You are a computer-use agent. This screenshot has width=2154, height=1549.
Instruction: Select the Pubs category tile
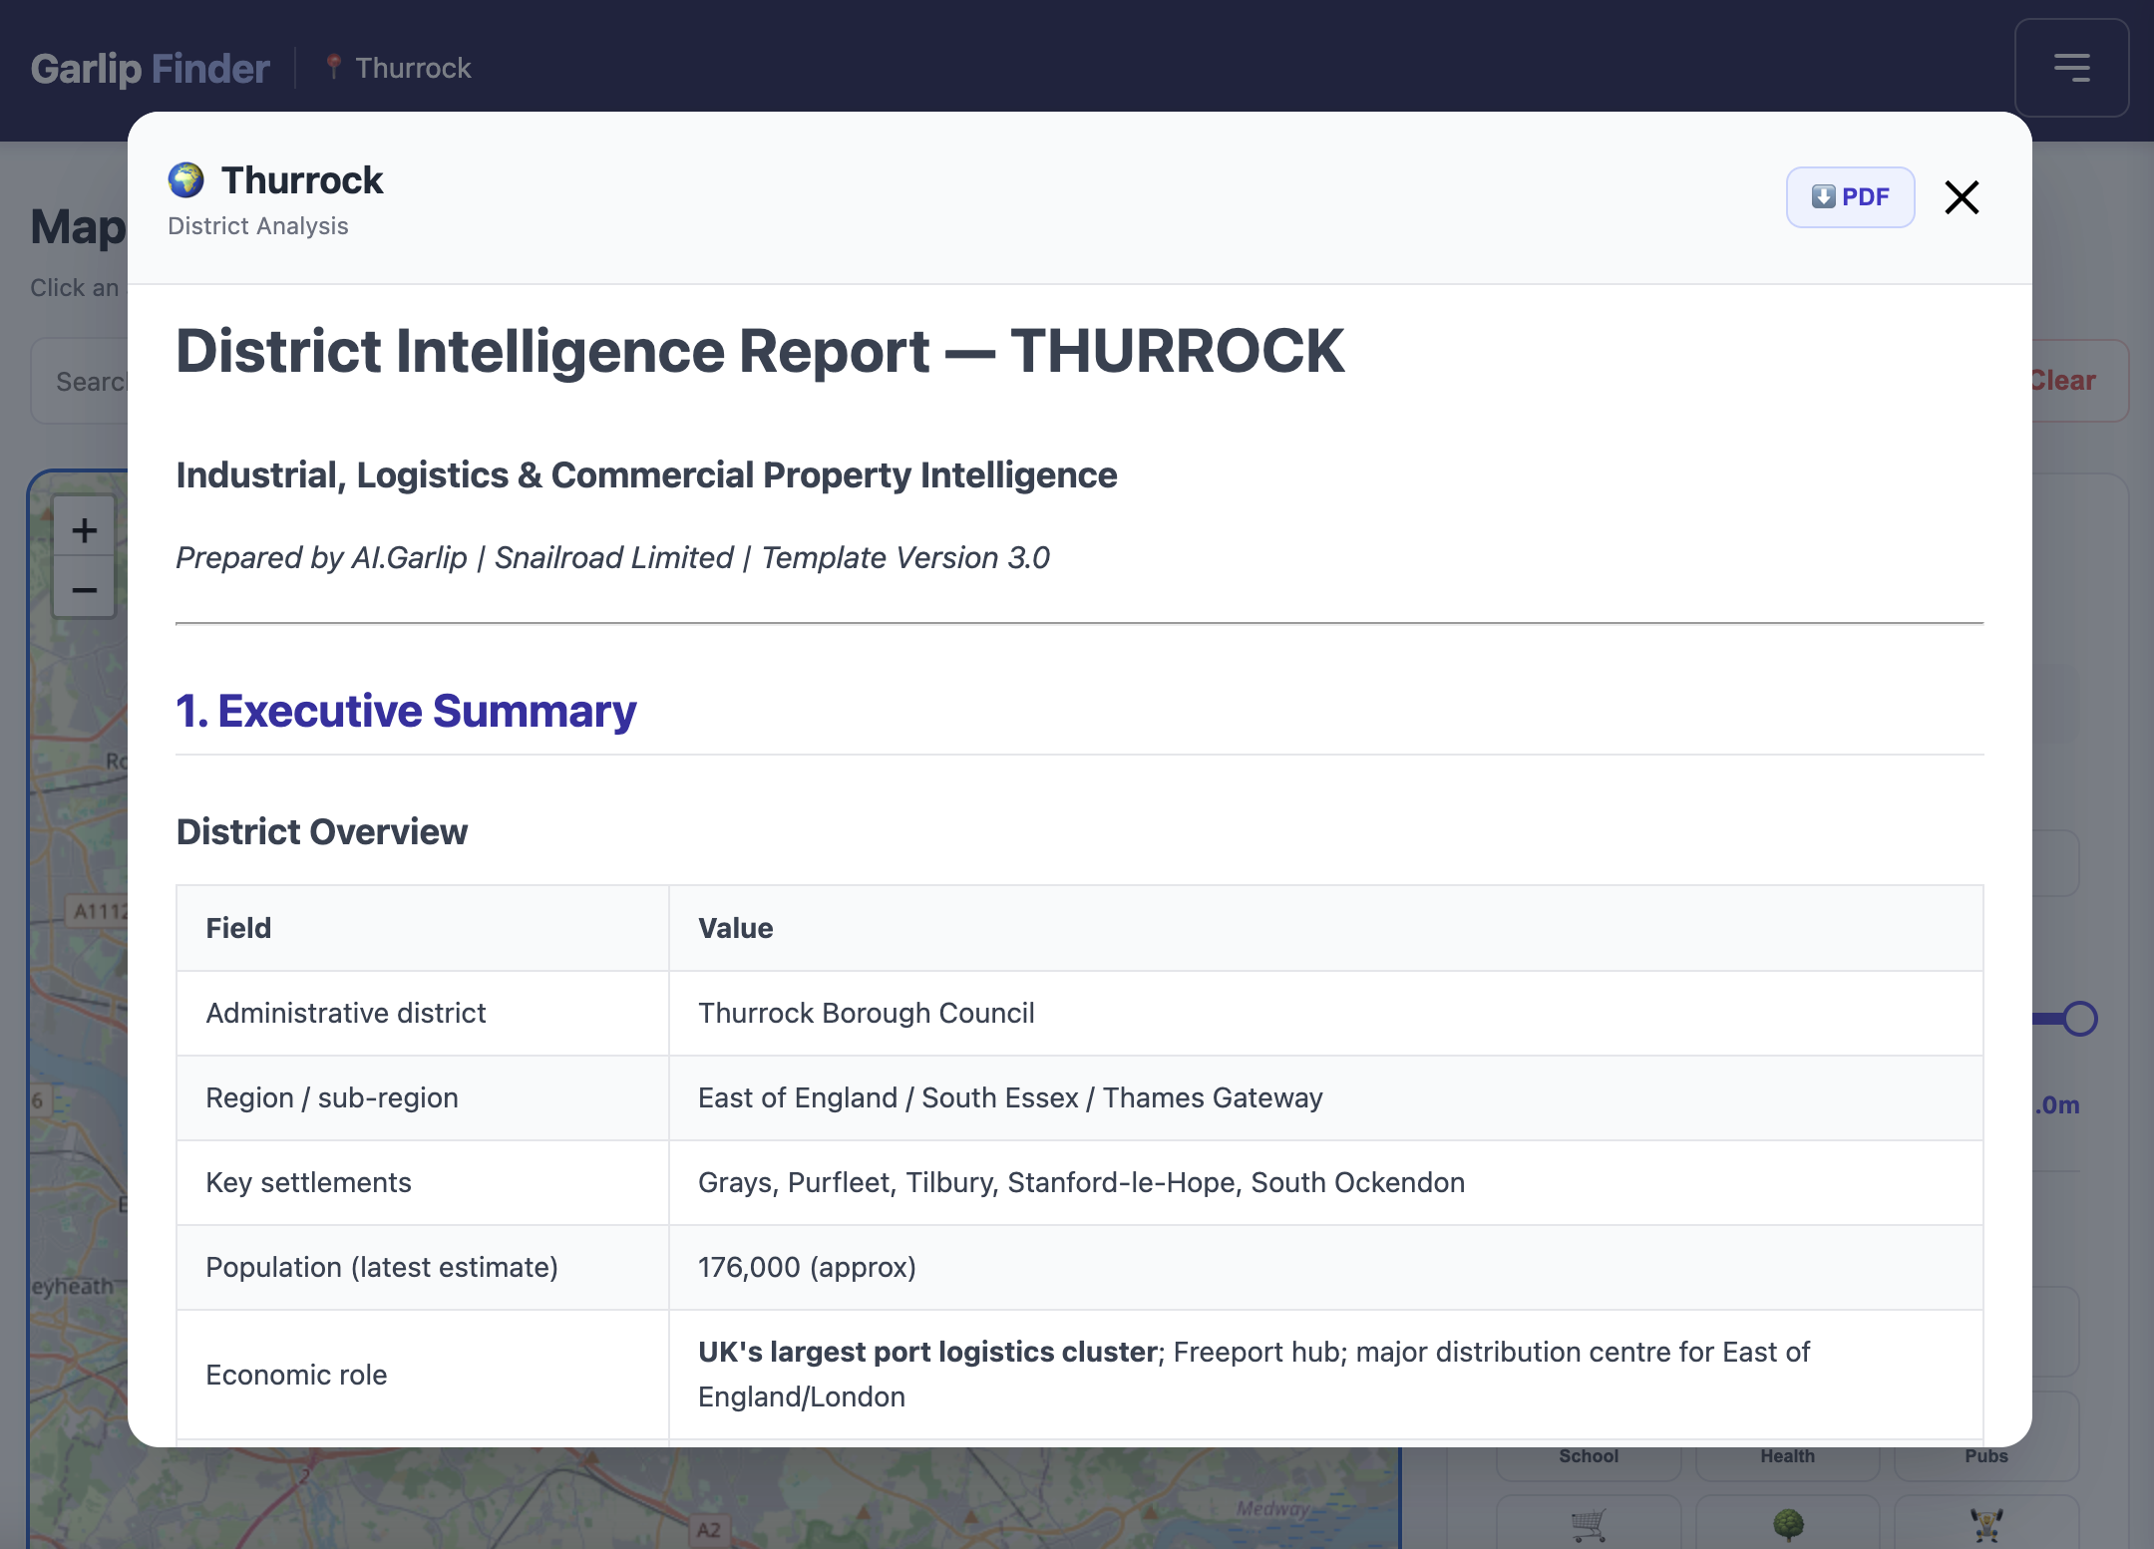click(1986, 1455)
